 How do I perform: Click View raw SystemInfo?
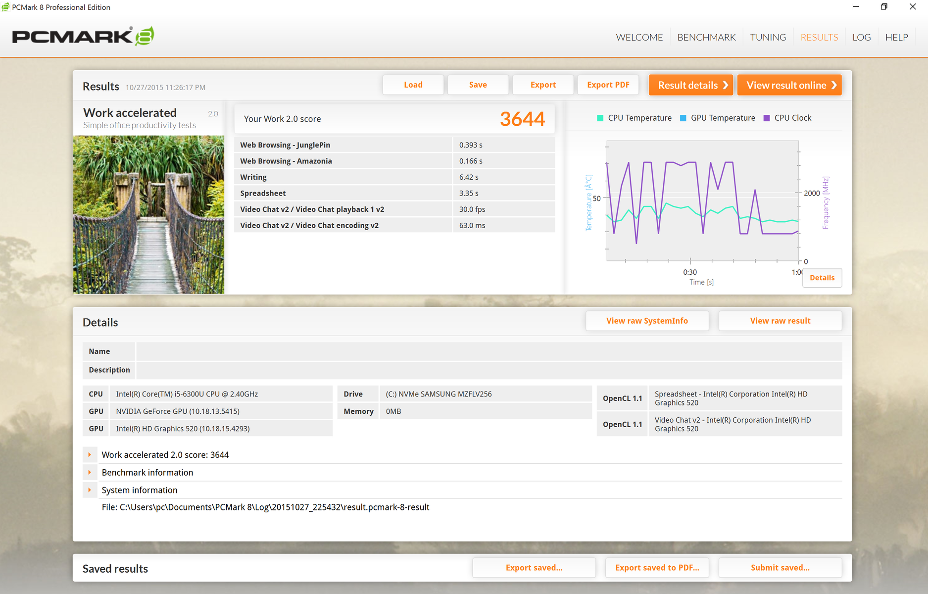click(647, 321)
